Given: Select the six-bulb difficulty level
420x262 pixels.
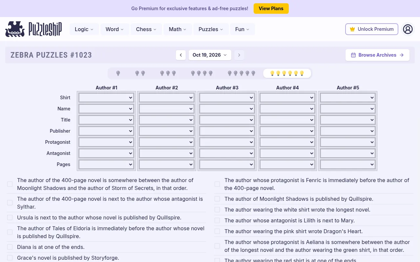Looking at the screenshot, I should pos(287,73).
